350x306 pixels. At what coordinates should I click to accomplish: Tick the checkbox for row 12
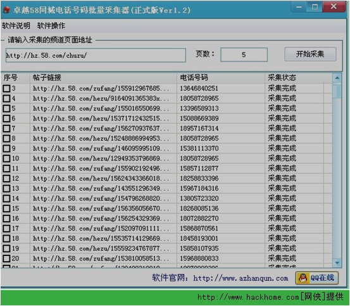click(x=6, y=179)
